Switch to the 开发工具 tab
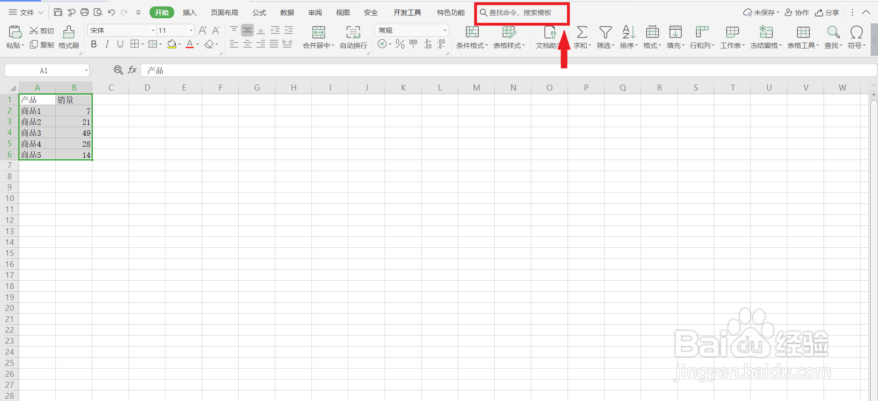The height and width of the screenshot is (401, 878). [407, 12]
